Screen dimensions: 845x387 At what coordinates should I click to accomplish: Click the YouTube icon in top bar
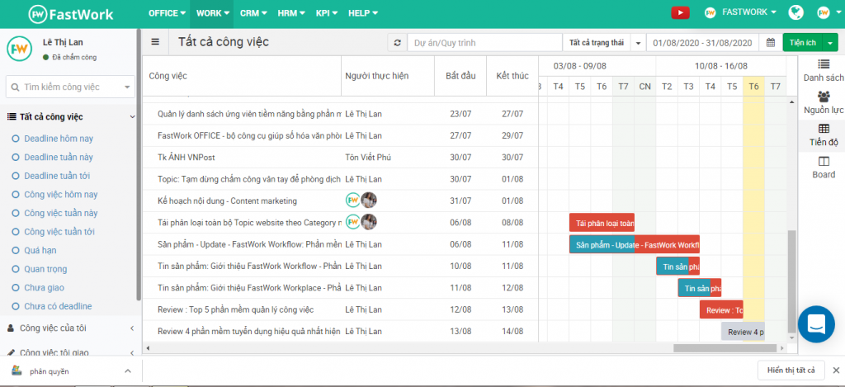point(680,12)
